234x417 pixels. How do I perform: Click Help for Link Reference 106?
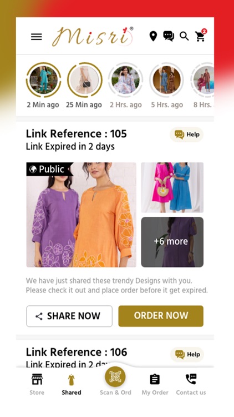[x=187, y=355]
